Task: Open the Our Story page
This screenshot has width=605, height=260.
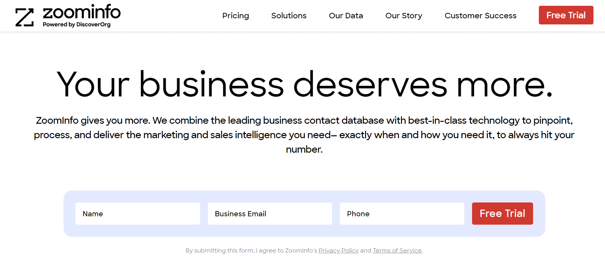Action: point(404,15)
